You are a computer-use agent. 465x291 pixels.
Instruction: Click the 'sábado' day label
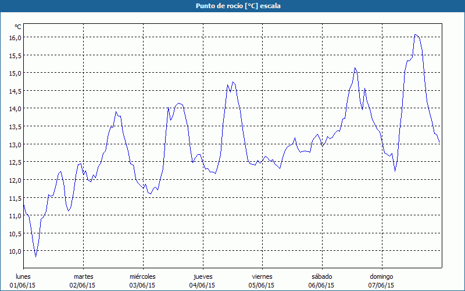pyautogui.click(x=322, y=276)
